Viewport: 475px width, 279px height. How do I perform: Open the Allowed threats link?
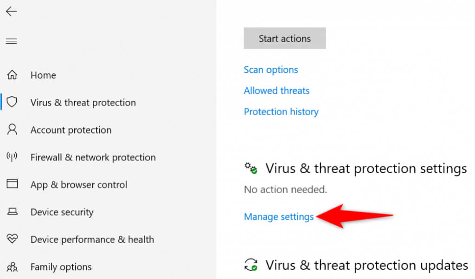(x=276, y=91)
